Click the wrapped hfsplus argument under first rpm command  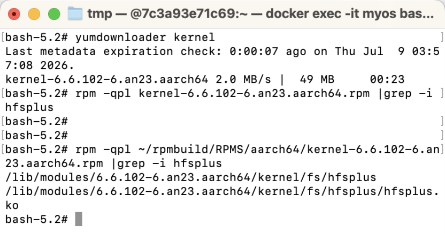(29, 107)
